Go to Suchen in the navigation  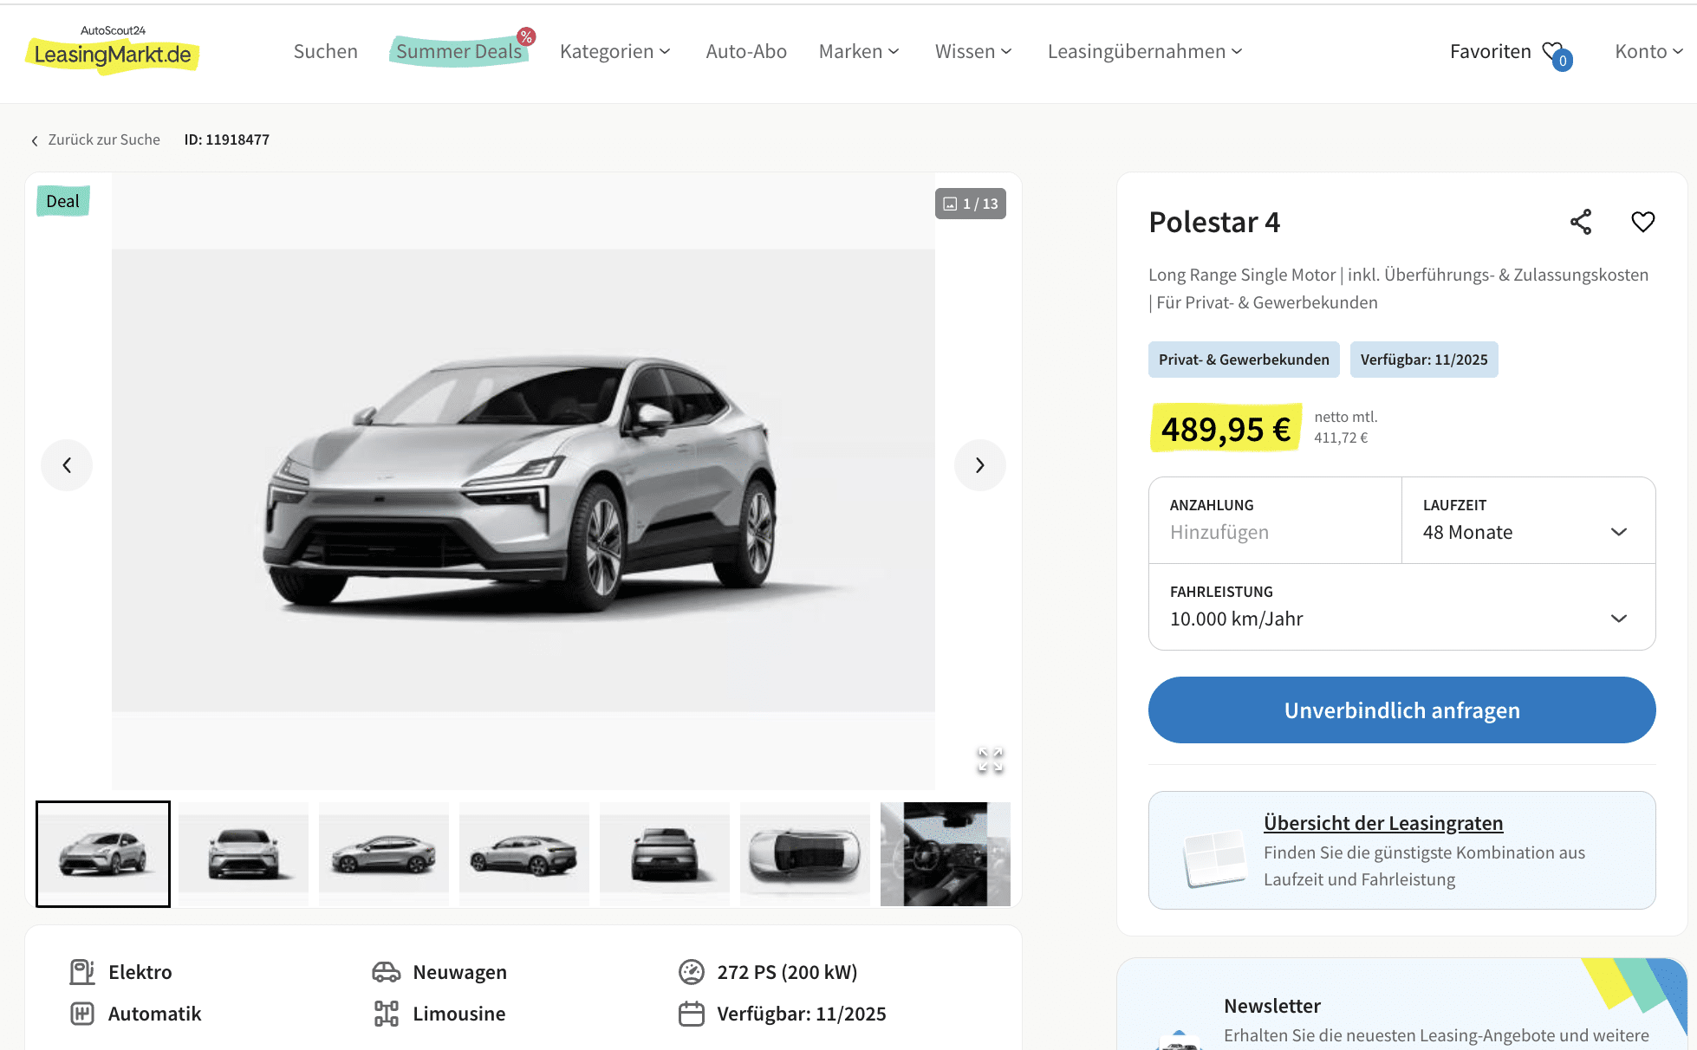[326, 51]
